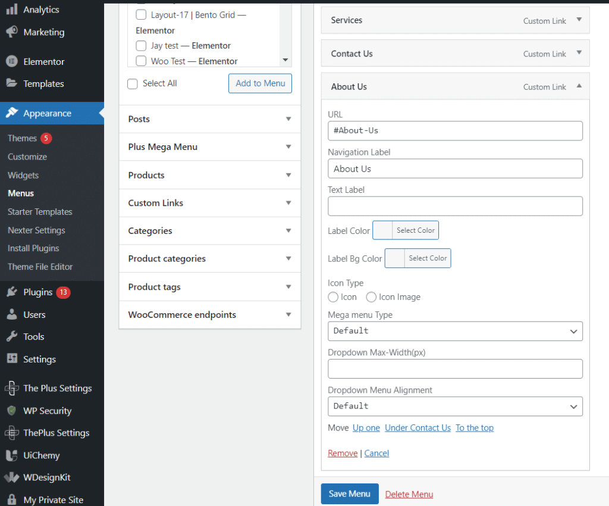Image resolution: width=609 pixels, height=506 pixels.
Task: Collapse the About Us menu item arrow
Action: [x=579, y=86]
